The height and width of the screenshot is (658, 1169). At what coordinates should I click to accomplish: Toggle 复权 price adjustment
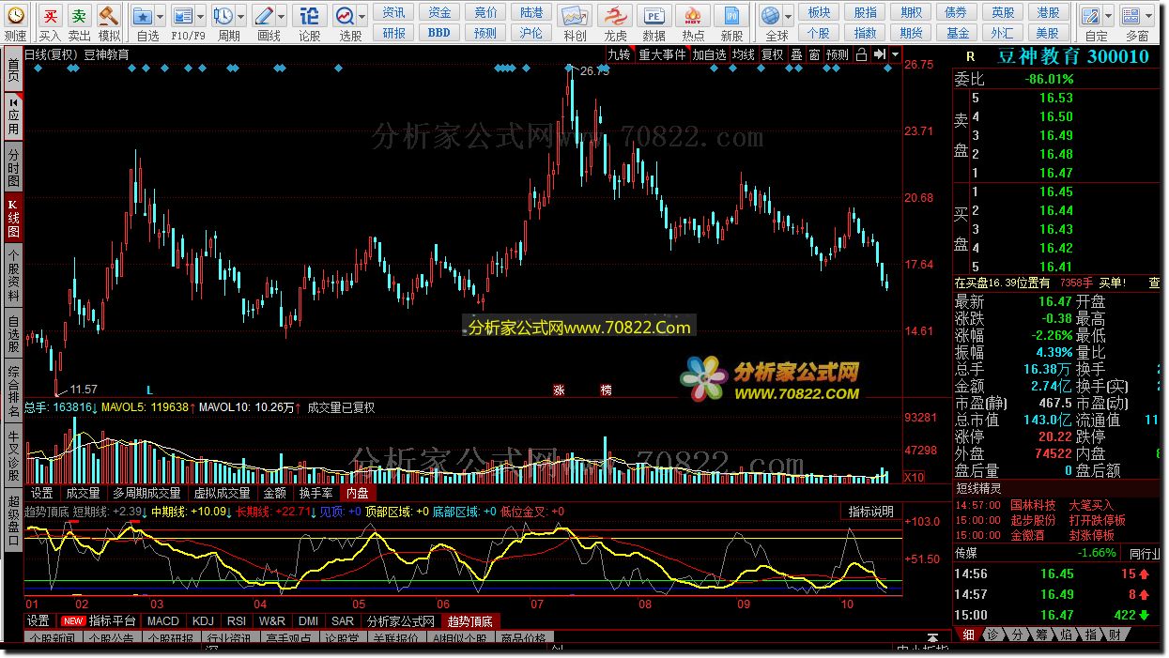(773, 54)
